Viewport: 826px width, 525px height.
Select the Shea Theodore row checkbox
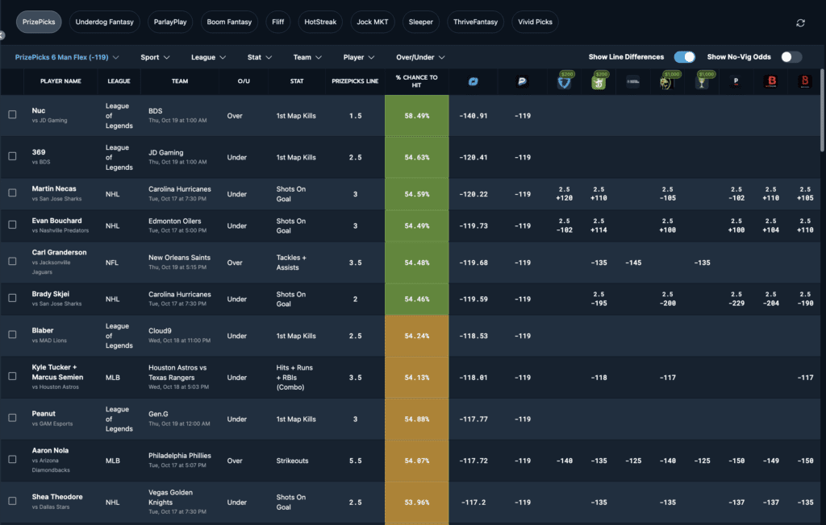tap(12, 502)
